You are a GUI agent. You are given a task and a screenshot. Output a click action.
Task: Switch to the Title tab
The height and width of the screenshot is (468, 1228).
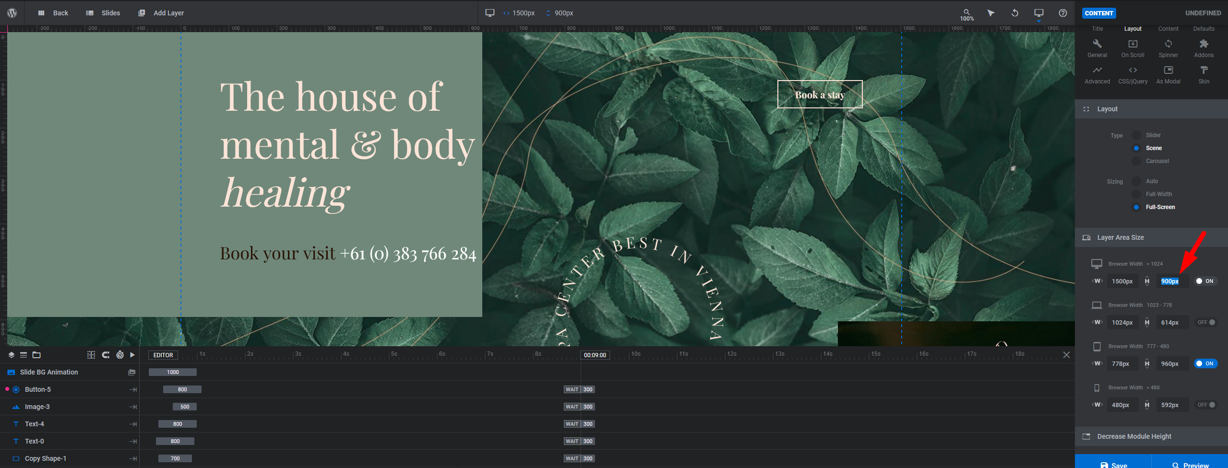coord(1097,29)
